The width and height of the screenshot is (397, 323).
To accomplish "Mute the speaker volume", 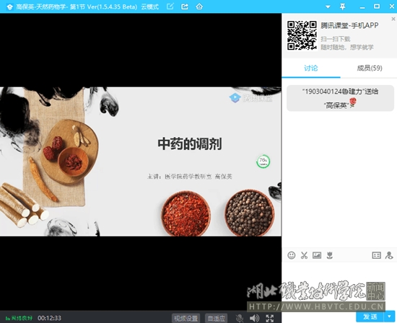I will [254, 318].
